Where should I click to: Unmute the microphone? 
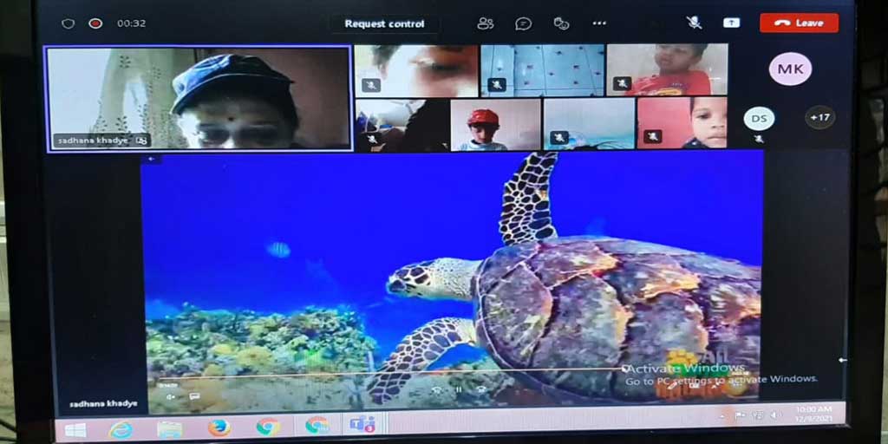[694, 23]
